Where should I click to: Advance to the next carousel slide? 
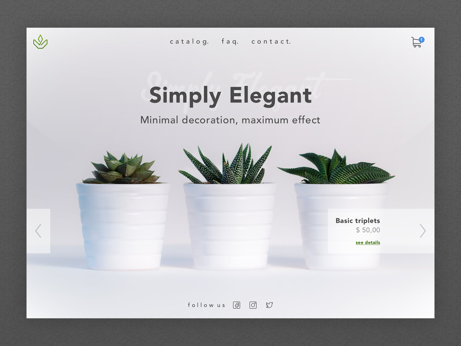point(423,230)
